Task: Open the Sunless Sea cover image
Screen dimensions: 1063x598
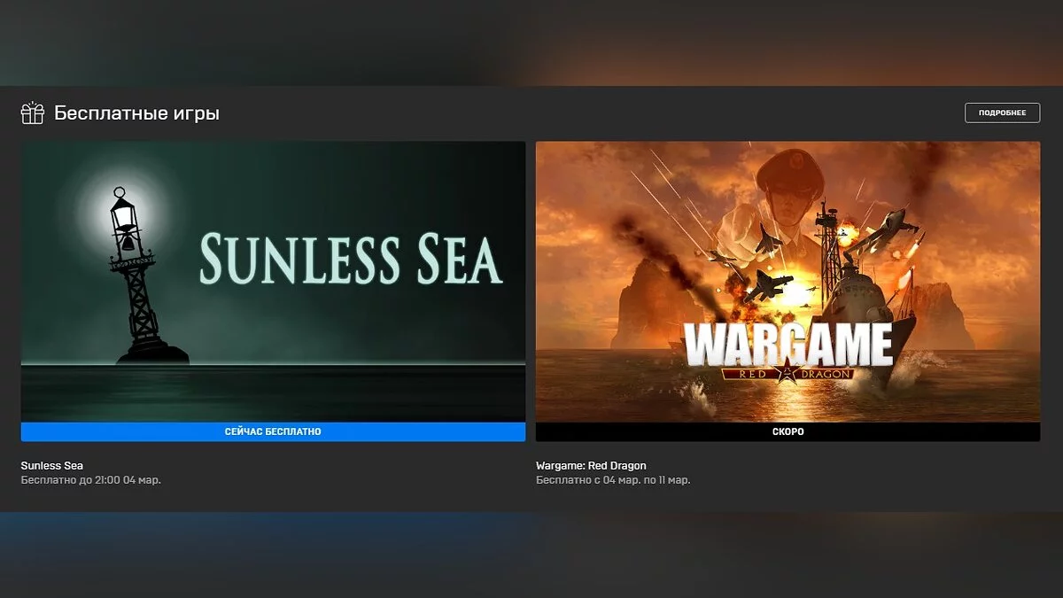Action: tap(273, 282)
